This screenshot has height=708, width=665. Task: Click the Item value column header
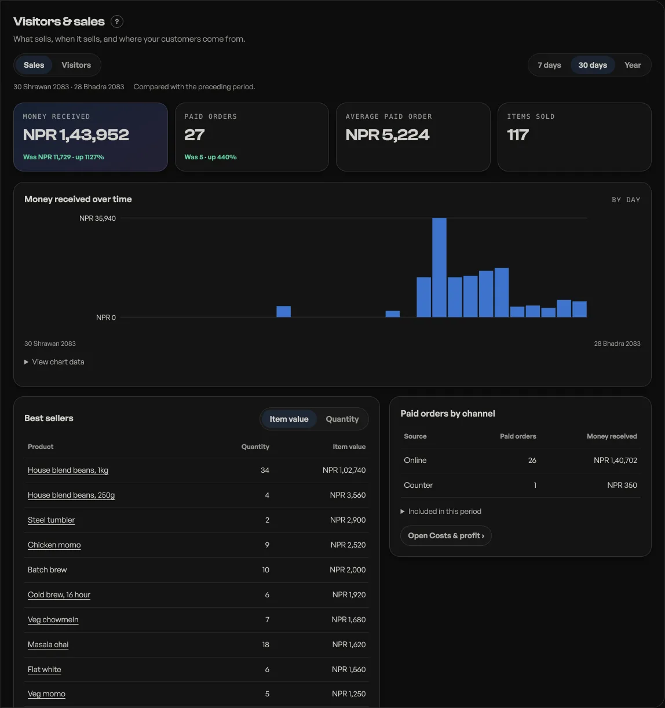tap(349, 447)
